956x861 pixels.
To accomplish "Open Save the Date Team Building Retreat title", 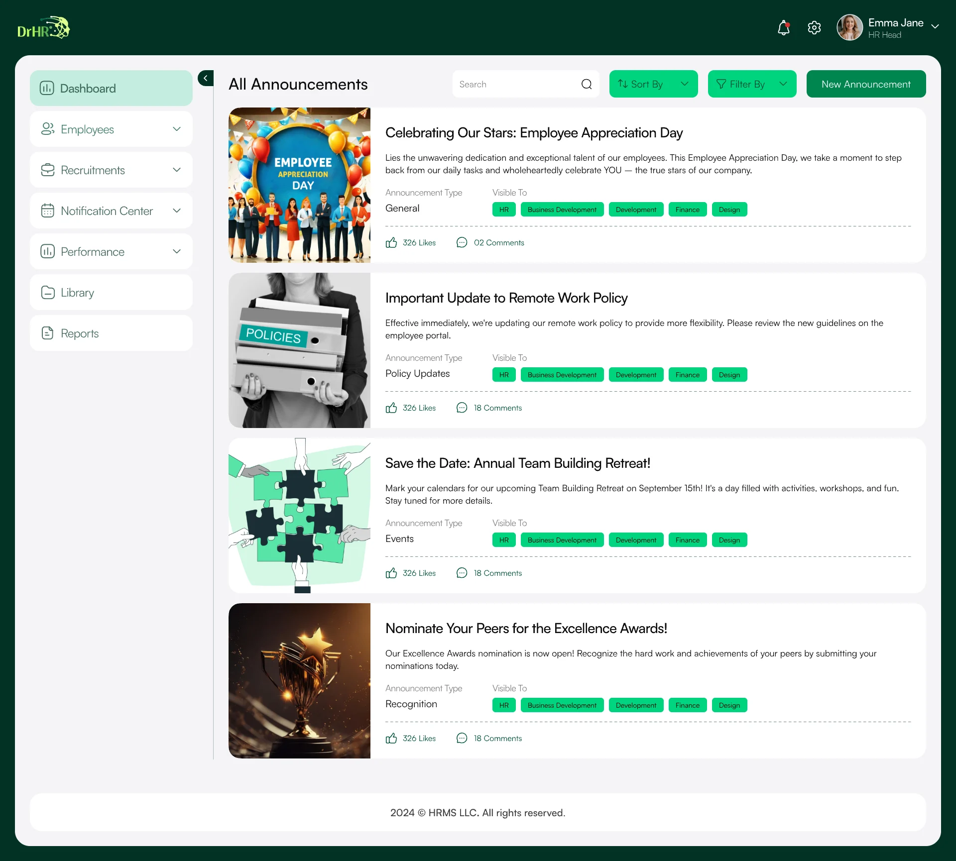I will pyautogui.click(x=518, y=463).
